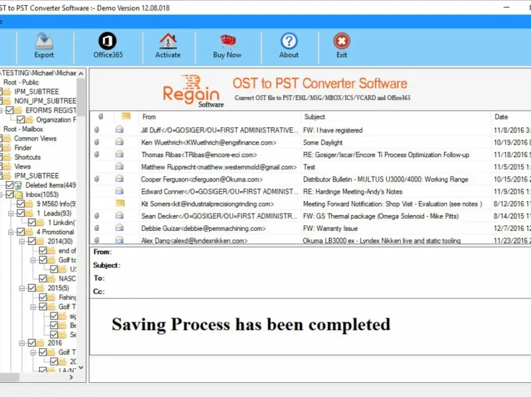Image resolution: width=531 pixels, height=398 pixels.
Task: Select the 'Test' email from Matthew Rupprecht
Action: coord(311,167)
